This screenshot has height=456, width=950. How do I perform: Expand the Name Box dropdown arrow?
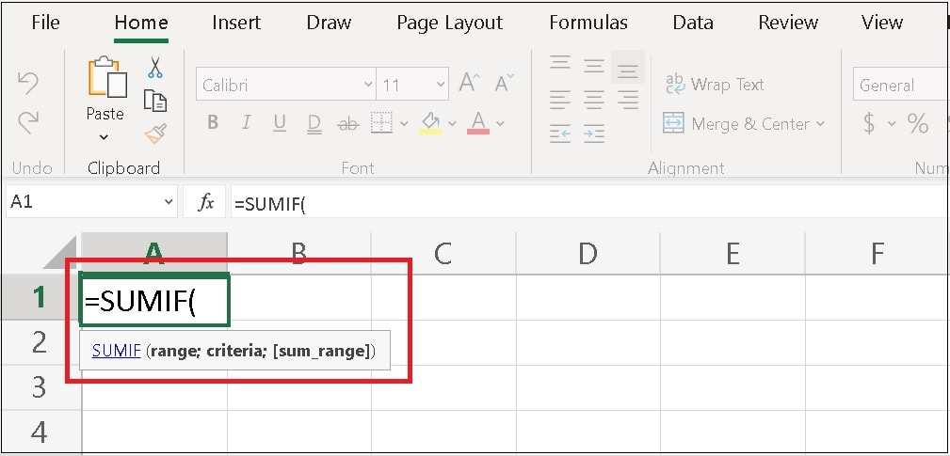pos(169,202)
